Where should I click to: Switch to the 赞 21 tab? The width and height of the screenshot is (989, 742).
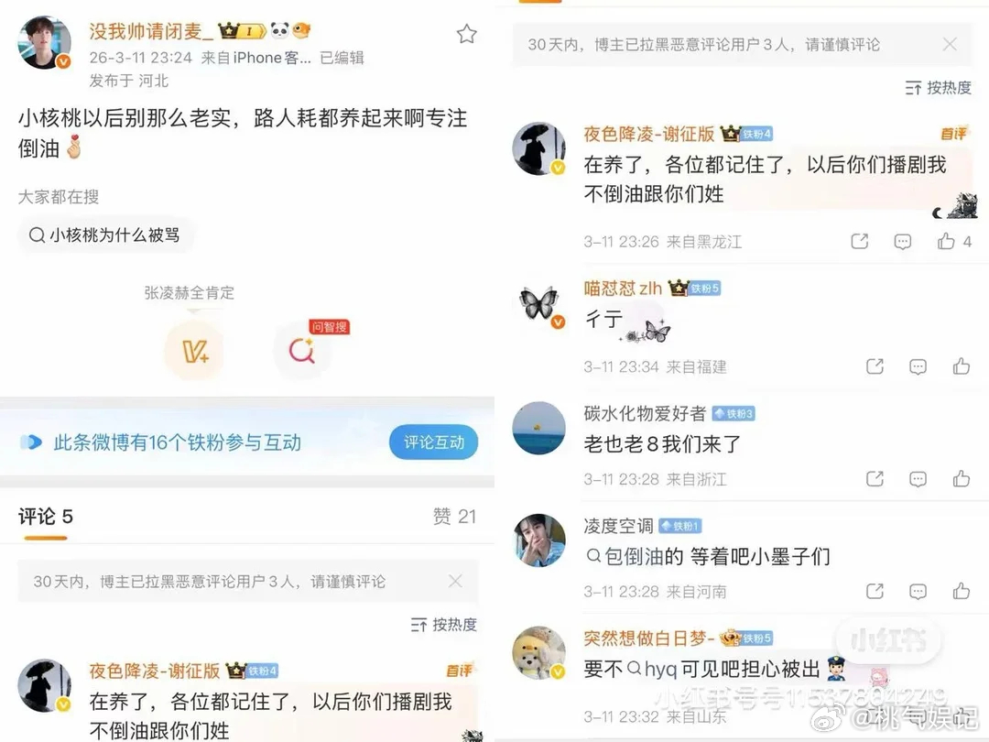click(x=454, y=516)
